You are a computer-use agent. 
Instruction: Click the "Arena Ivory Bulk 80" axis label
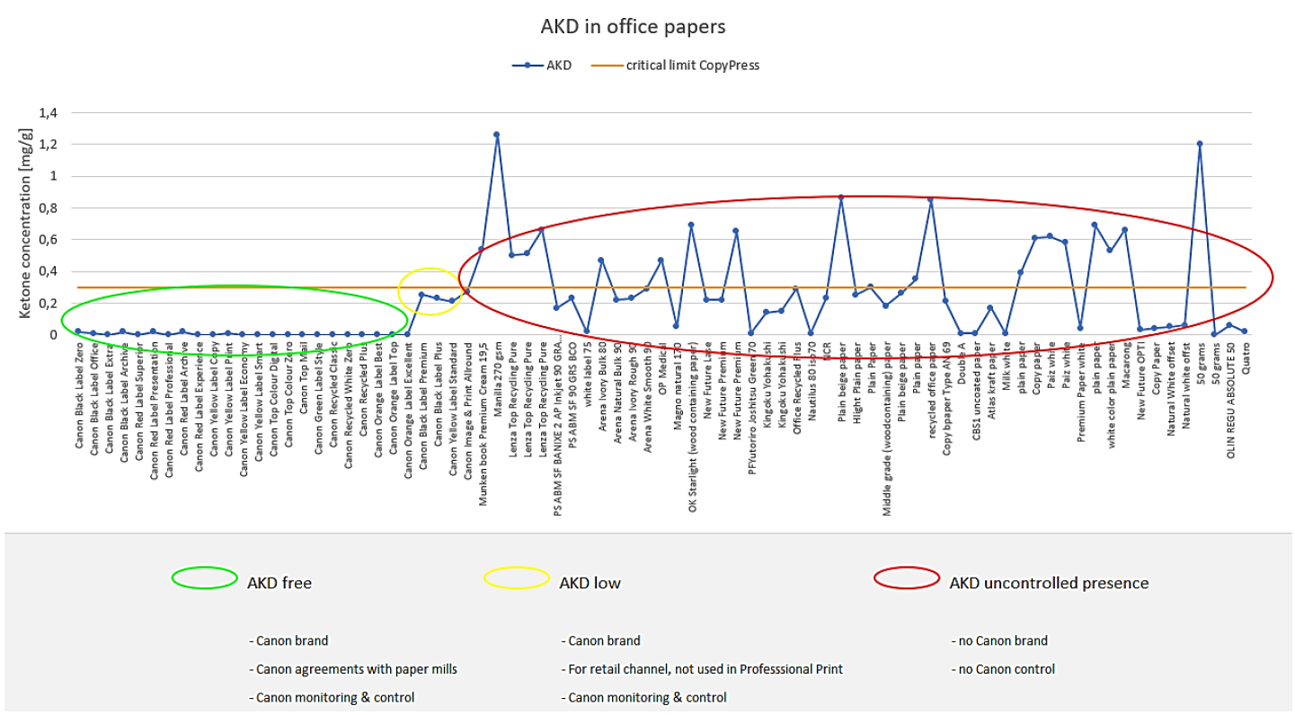[x=602, y=384]
